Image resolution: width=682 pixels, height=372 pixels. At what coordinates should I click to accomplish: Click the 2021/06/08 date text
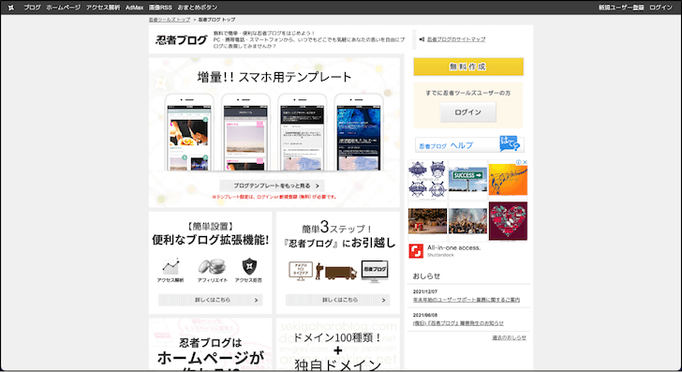pos(425,315)
